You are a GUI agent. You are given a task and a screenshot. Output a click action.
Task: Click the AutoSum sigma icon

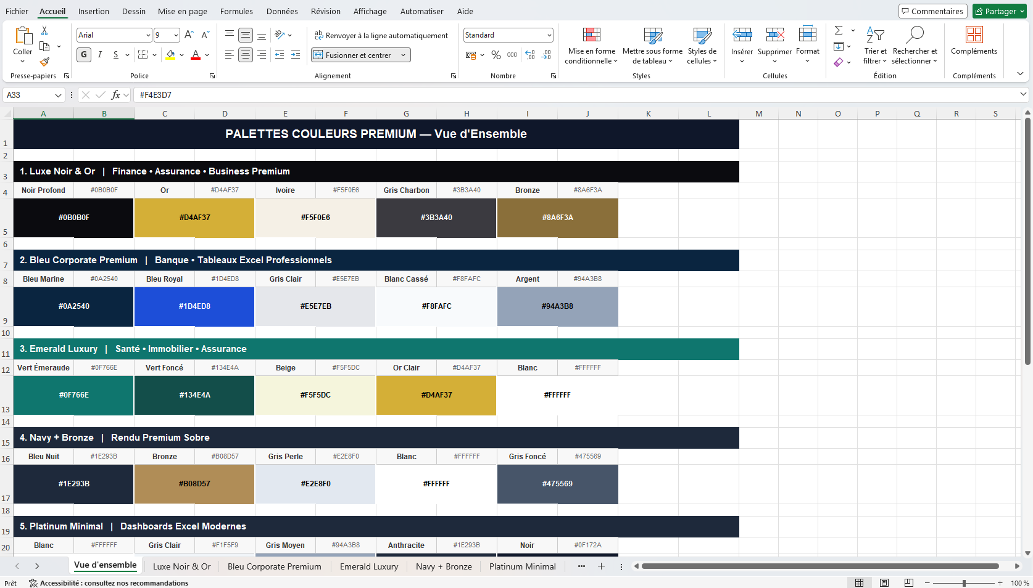[x=839, y=30]
